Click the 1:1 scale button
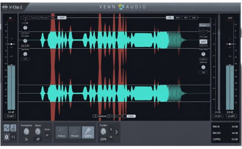 (x=13, y=137)
